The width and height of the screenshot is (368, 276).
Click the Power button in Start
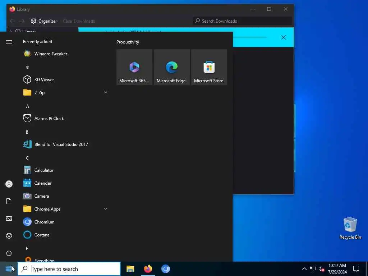9,253
